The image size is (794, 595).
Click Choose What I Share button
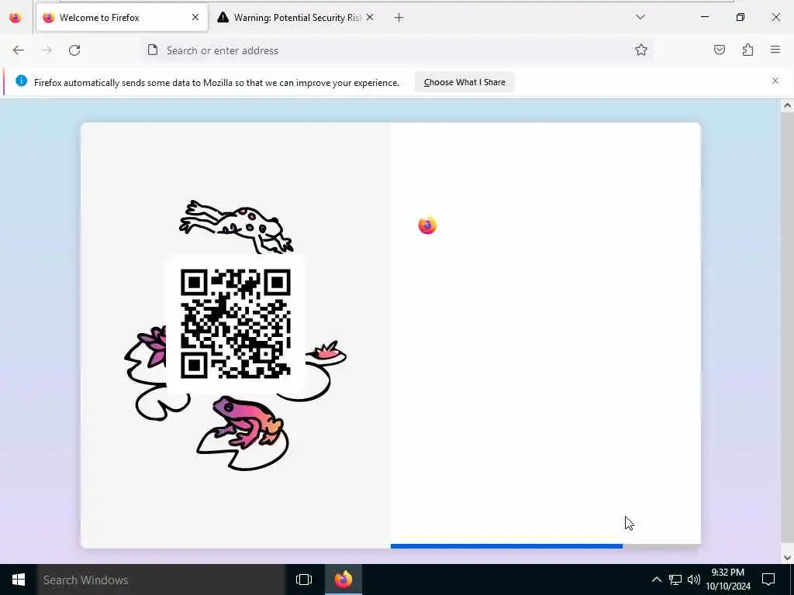point(464,82)
